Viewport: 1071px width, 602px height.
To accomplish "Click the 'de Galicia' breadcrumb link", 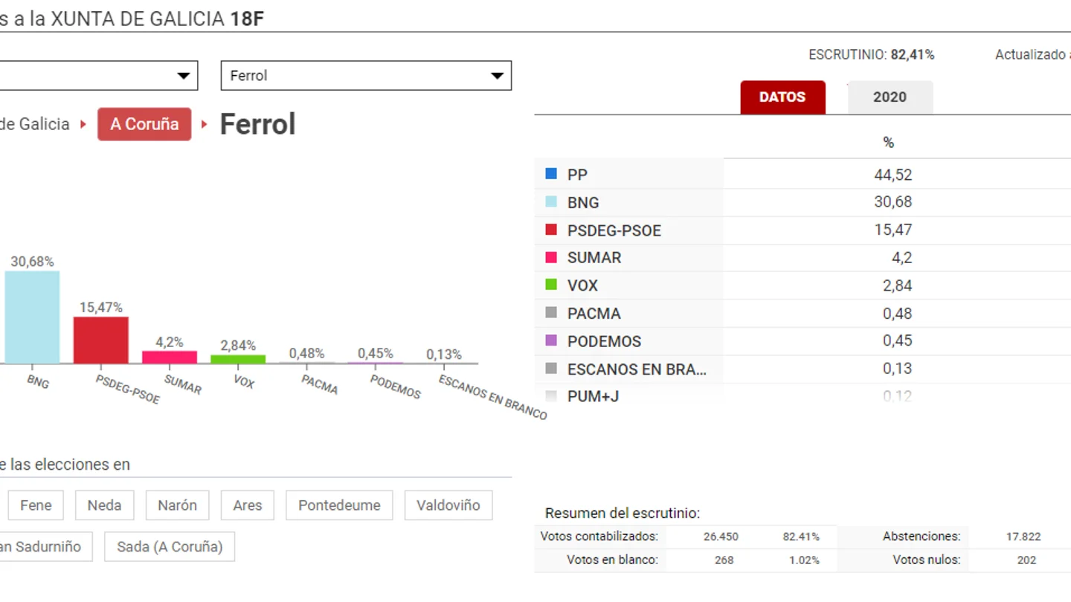I will point(35,124).
